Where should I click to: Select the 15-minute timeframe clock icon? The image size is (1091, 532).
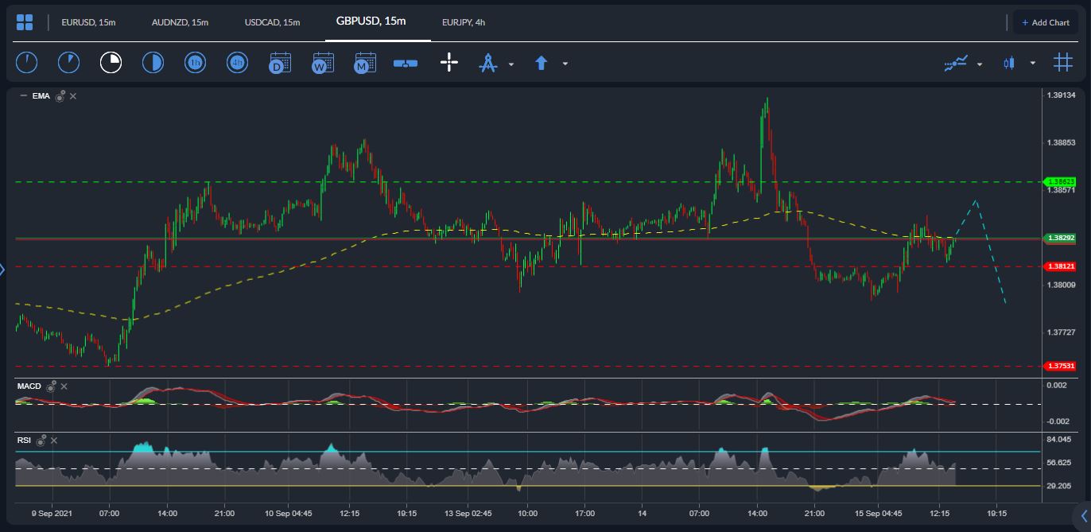(x=111, y=63)
